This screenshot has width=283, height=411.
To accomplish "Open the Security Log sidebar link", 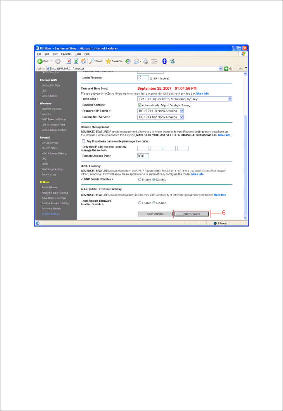I will (49, 174).
